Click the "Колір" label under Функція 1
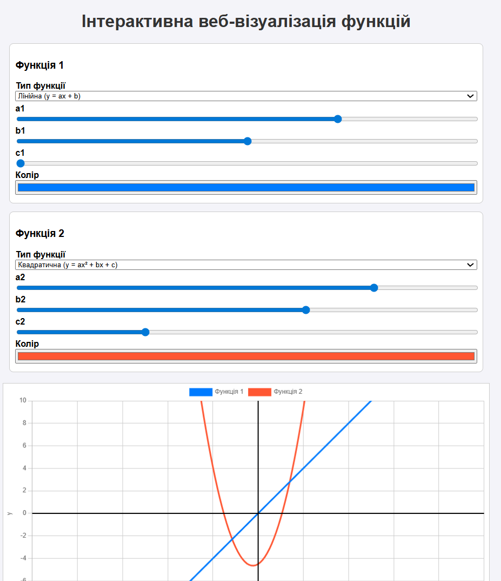Viewport: 501px width, 581px height. click(27, 175)
